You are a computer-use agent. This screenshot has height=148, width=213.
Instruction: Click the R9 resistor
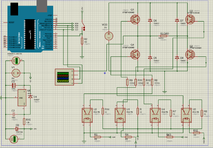[x=128, y=82]
